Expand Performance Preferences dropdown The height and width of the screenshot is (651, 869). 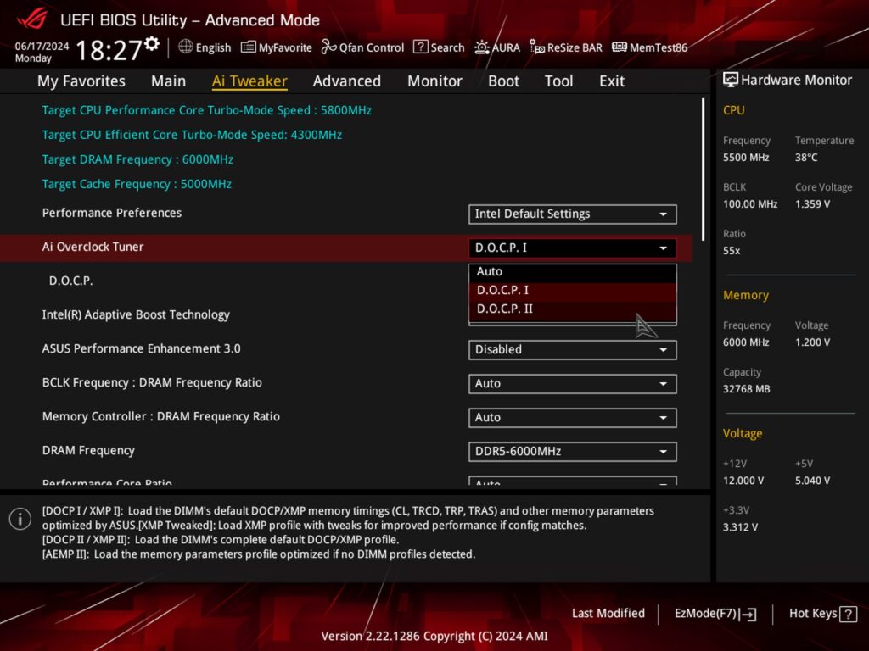[573, 214]
